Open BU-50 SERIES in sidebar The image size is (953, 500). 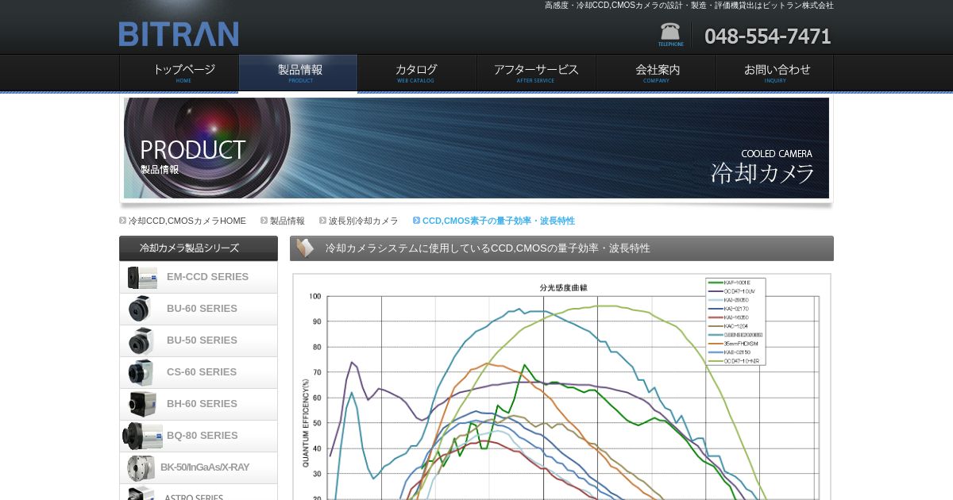coord(199,340)
